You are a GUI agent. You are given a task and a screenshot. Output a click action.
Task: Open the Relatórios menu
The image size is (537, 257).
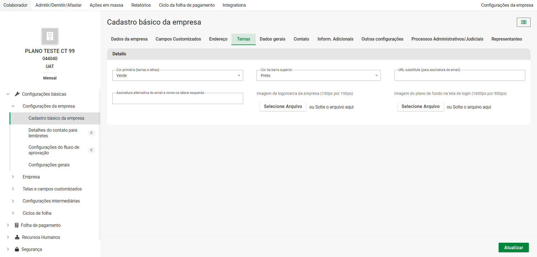tap(141, 5)
